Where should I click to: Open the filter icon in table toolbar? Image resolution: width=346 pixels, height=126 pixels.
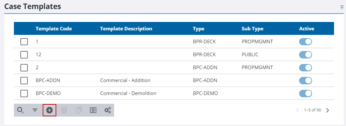(x=35, y=110)
